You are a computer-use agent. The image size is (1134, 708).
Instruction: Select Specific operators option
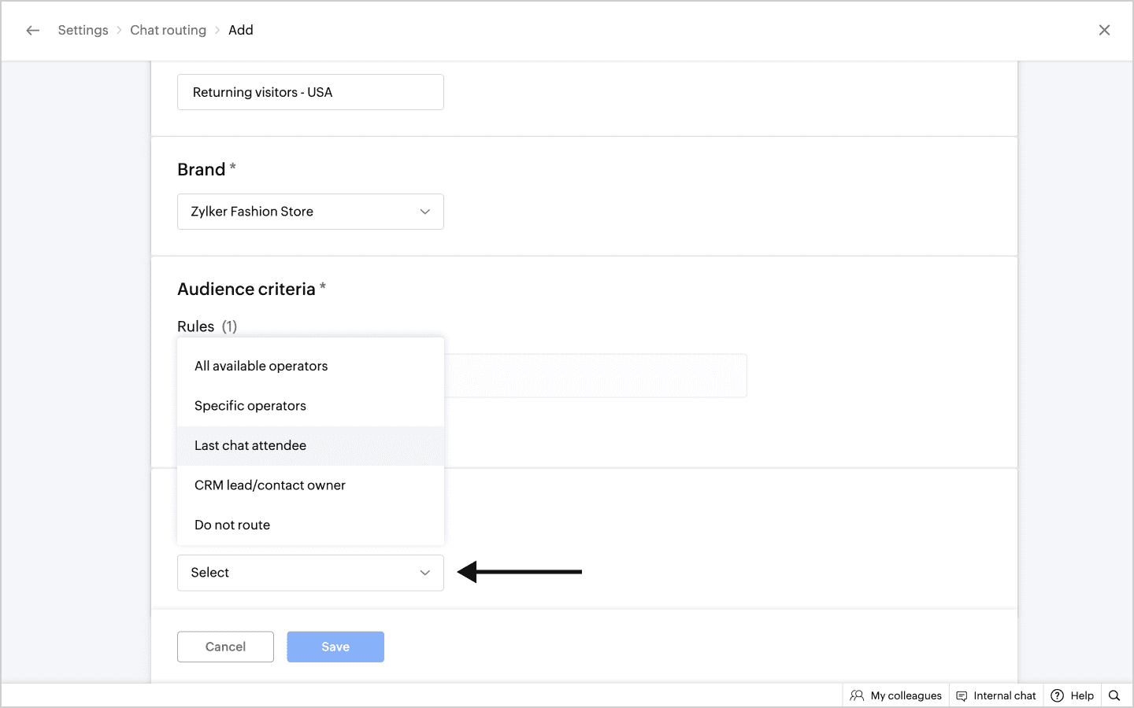pos(250,406)
